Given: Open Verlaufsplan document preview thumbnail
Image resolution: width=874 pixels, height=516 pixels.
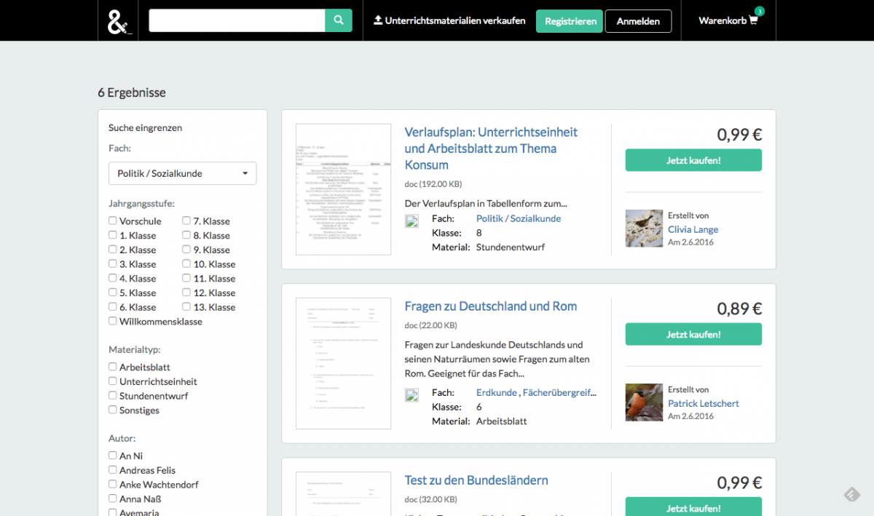Looking at the screenshot, I should [343, 189].
